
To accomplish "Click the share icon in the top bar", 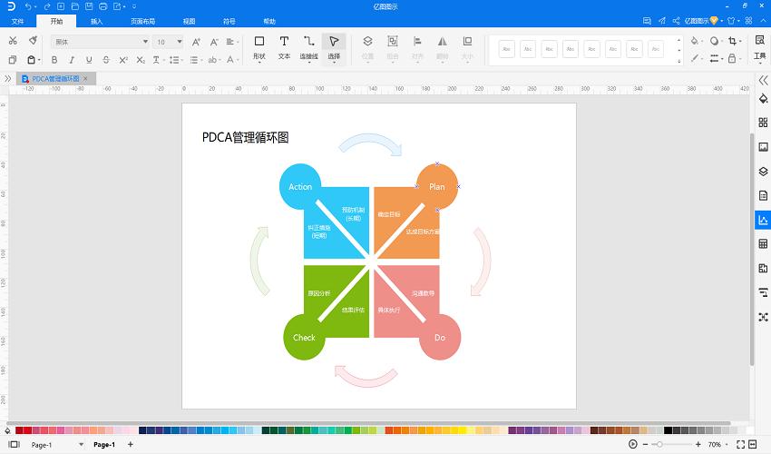I will click(x=677, y=21).
